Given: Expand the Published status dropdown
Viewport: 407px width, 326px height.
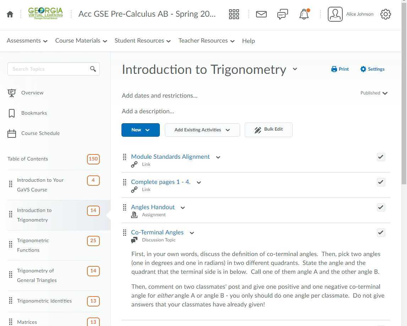Looking at the screenshot, I should pos(374,93).
